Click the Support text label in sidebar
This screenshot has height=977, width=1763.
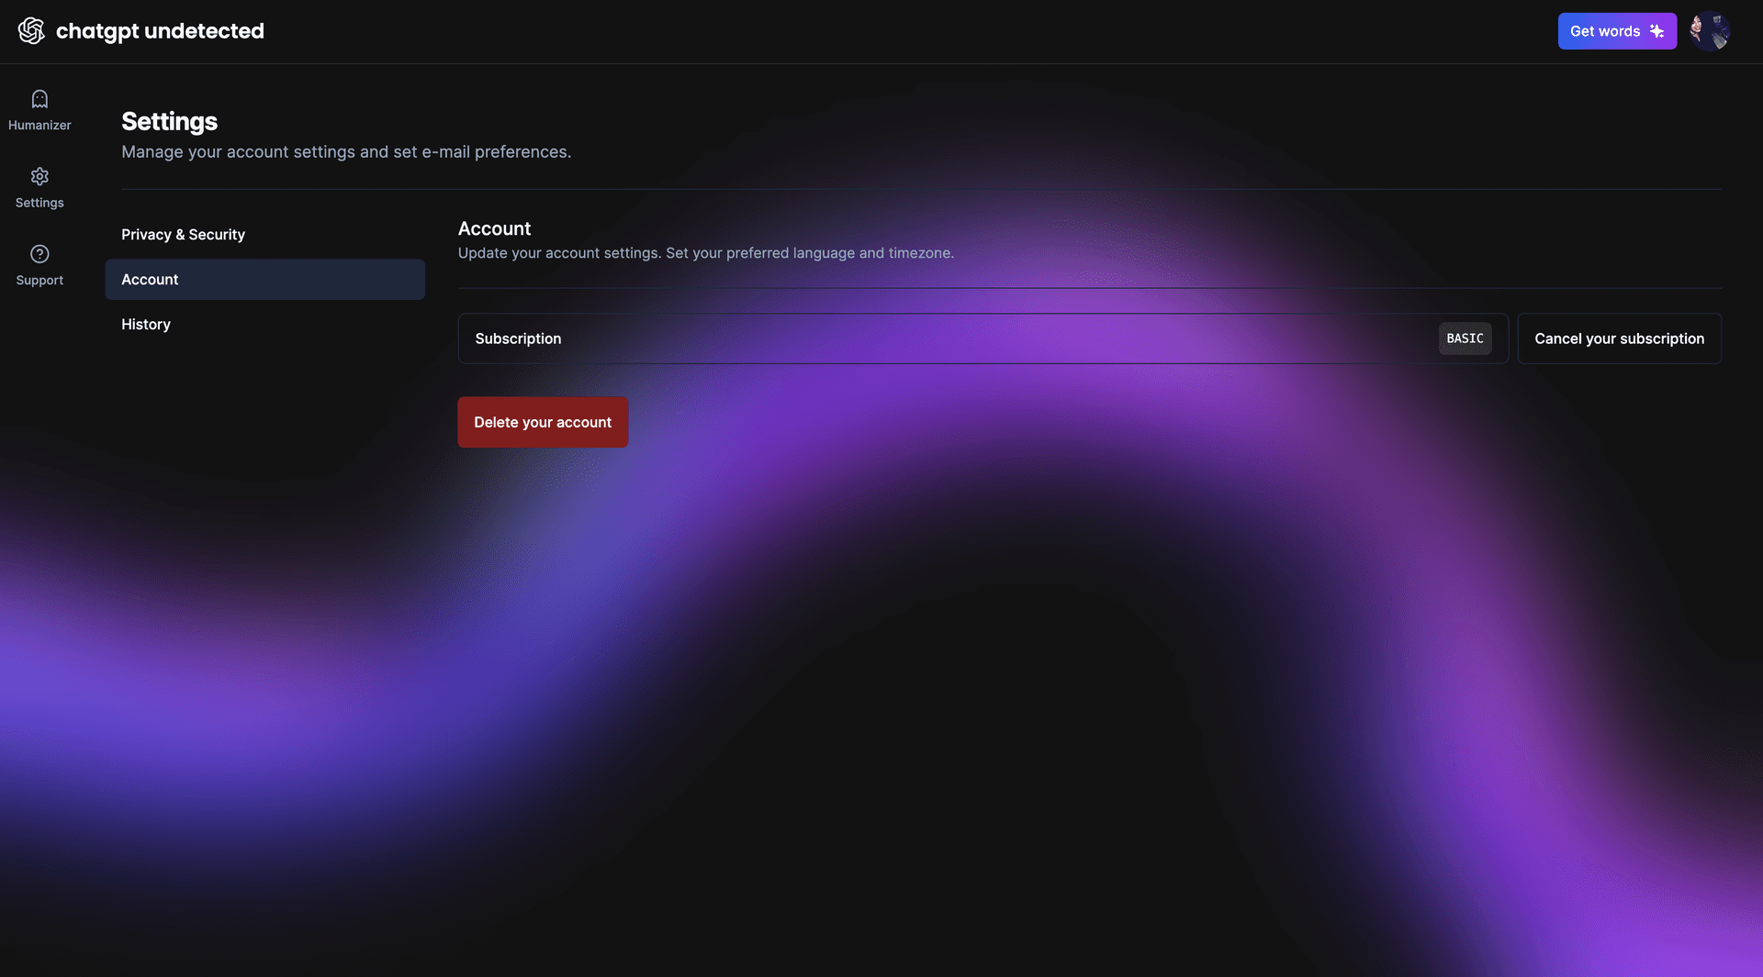coord(39,281)
